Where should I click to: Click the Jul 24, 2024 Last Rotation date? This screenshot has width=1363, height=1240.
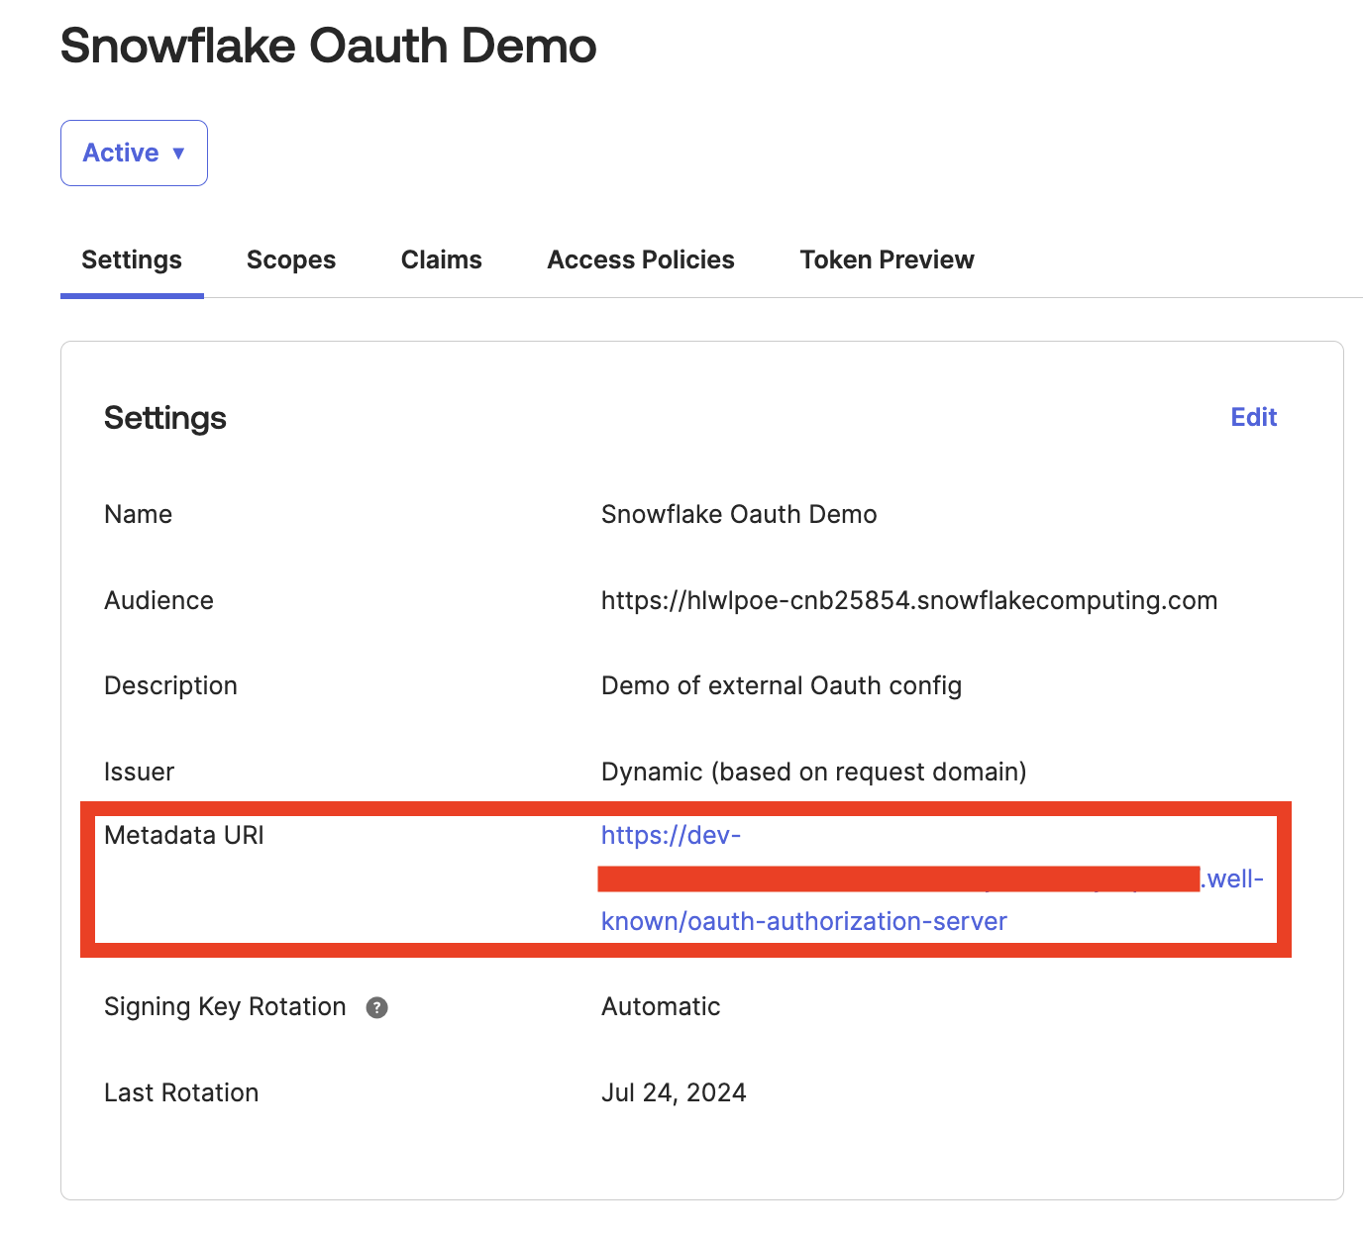674,1092
